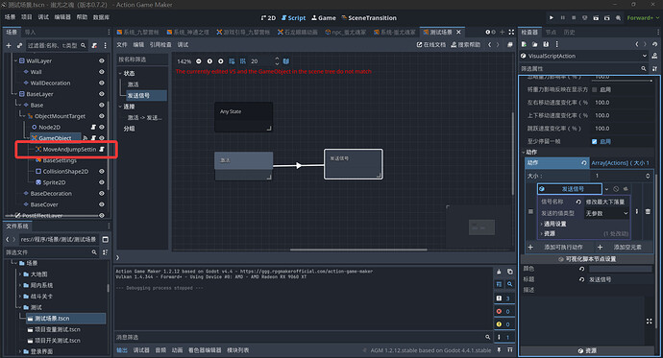This screenshot has width=663, height=358.
Task: Stop the running project
Action: (x=574, y=17)
